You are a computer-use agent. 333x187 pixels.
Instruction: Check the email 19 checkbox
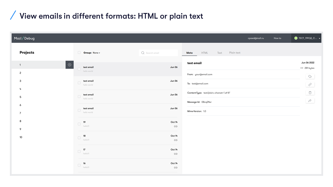click(x=79, y=124)
